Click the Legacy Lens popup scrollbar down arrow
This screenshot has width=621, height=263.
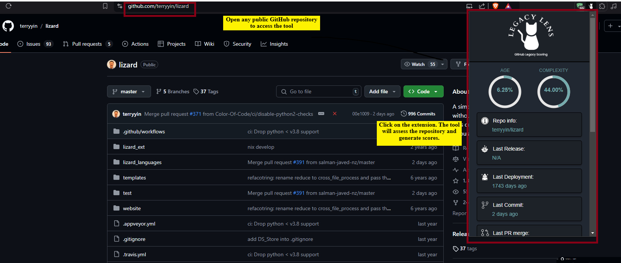click(x=592, y=233)
